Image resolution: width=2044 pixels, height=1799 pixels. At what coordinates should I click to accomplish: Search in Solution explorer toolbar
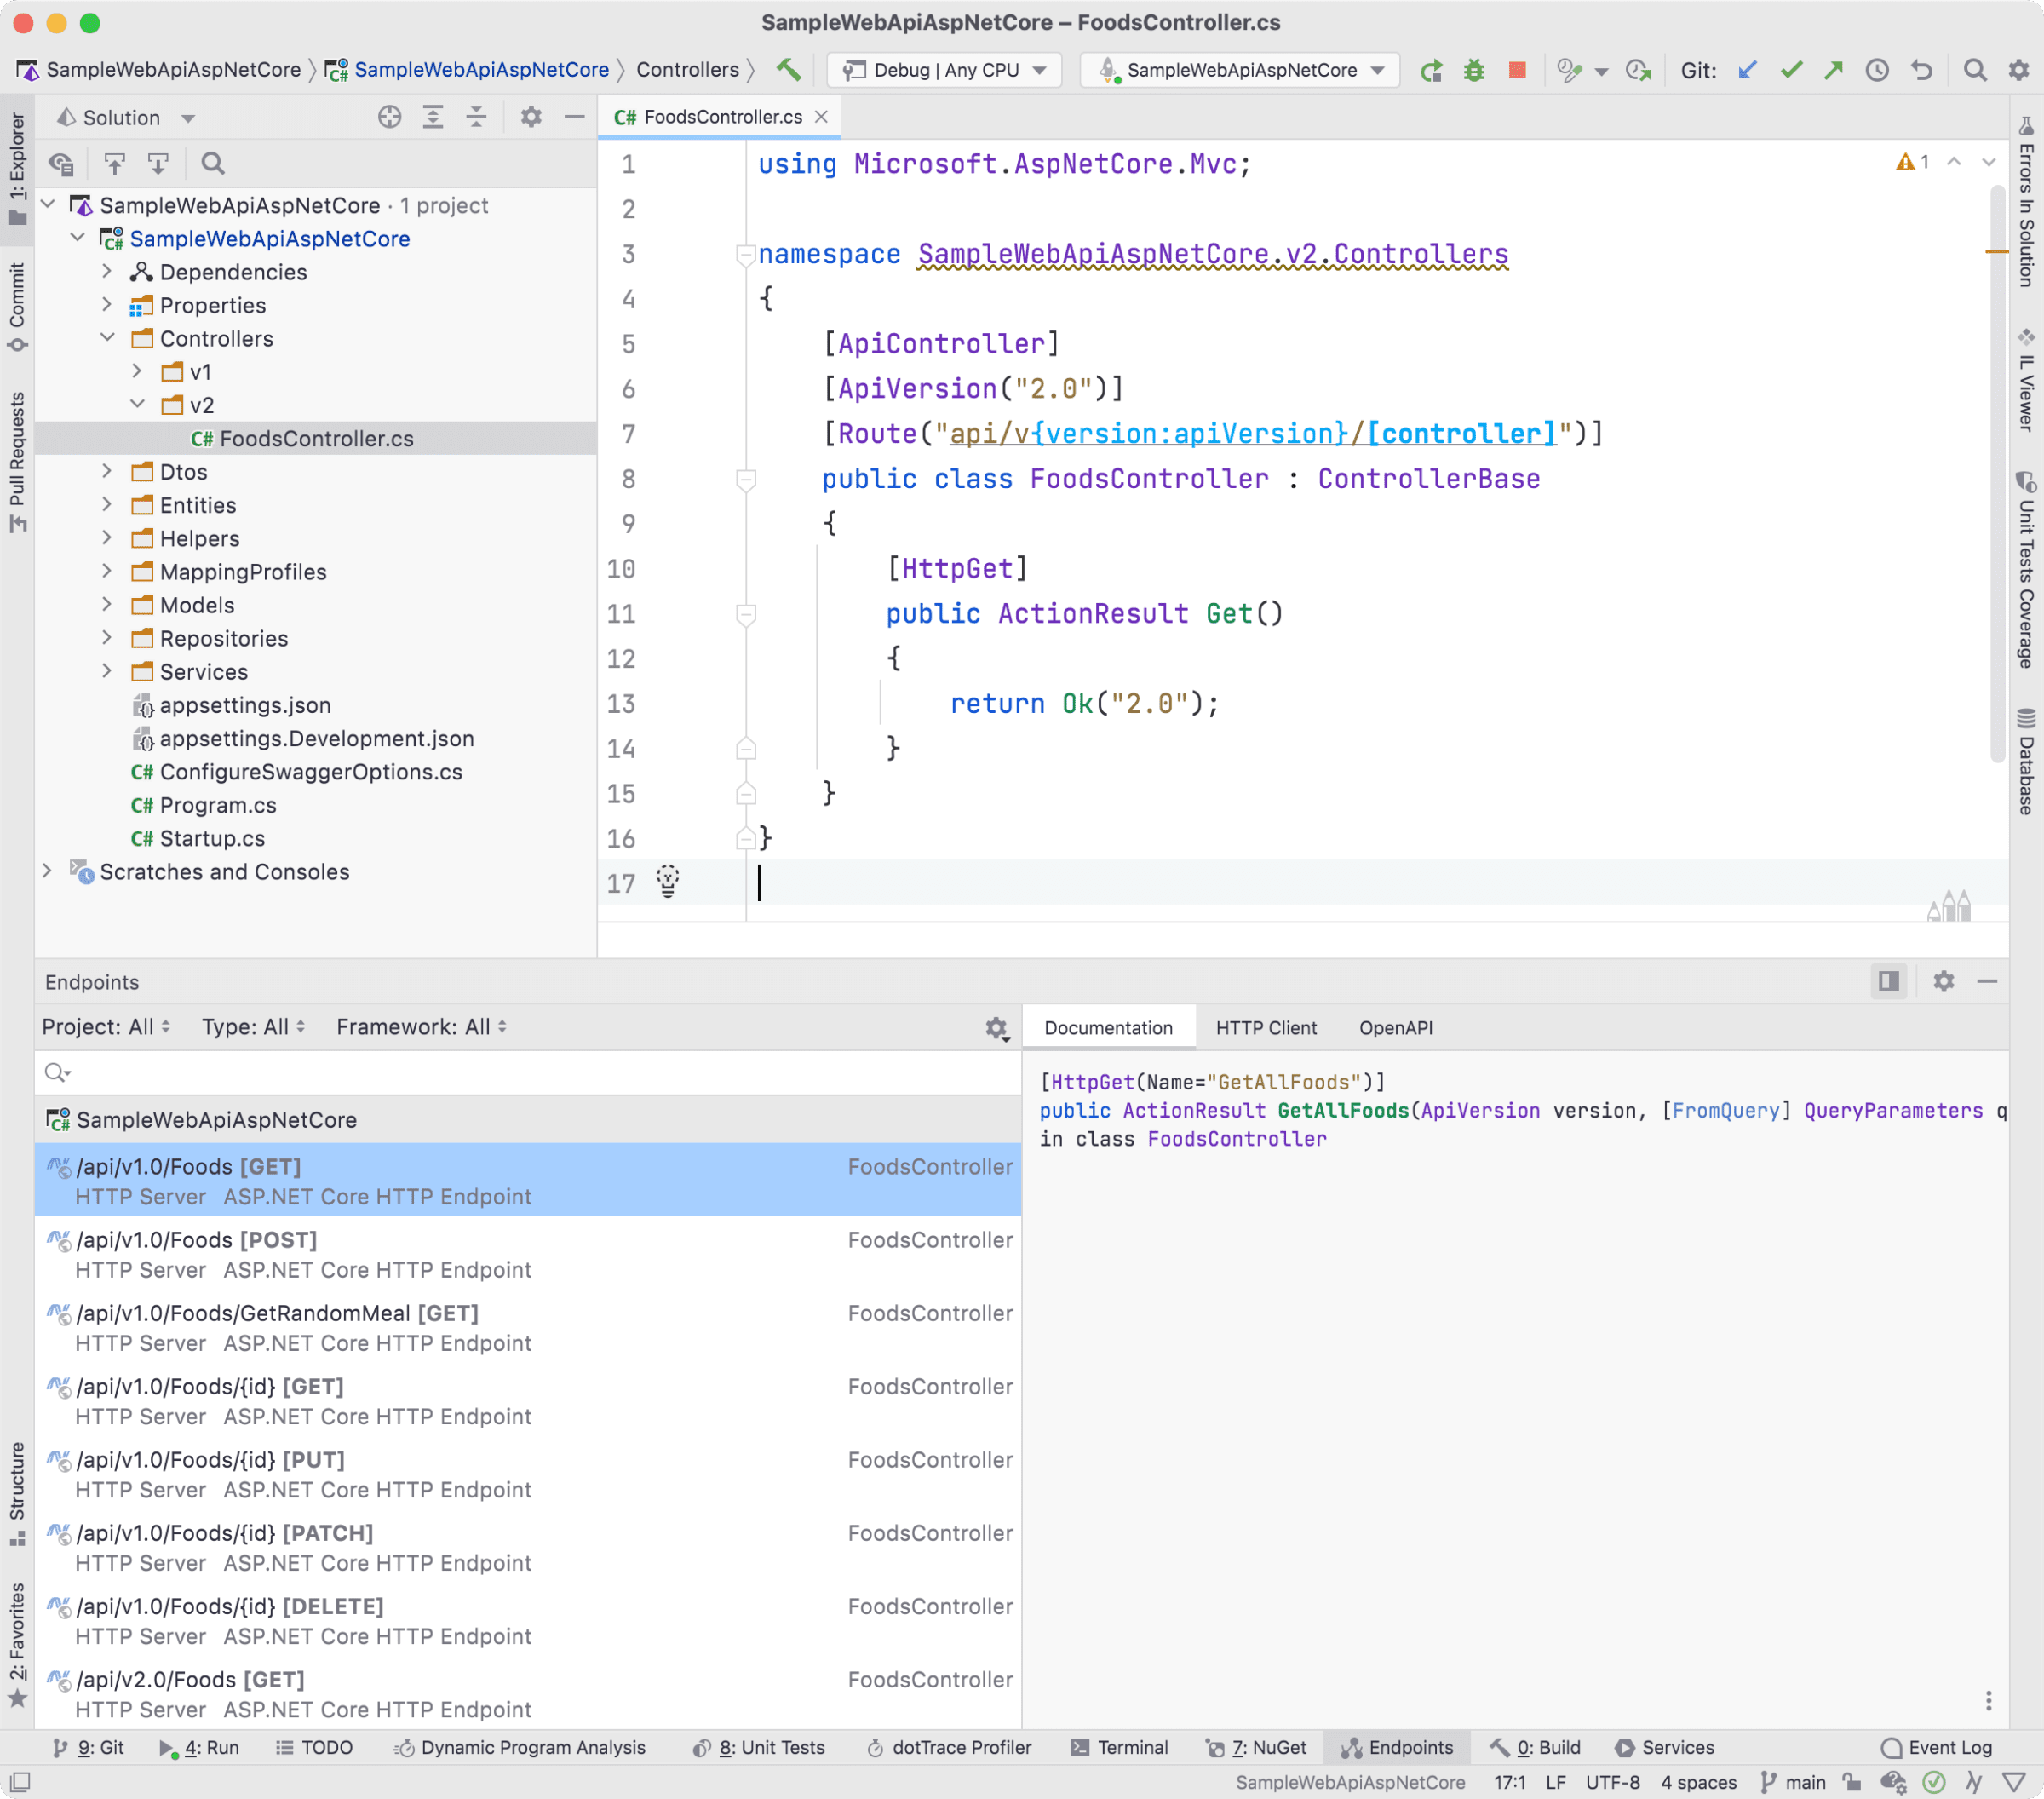pyautogui.click(x=213, y=163)
